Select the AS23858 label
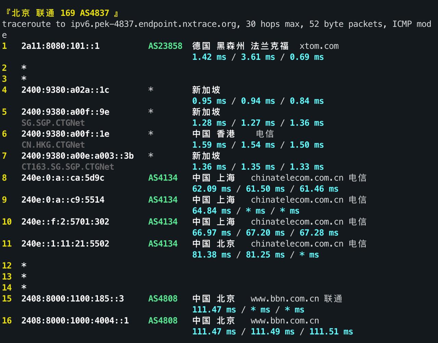This screenshot has width=438, height=343. coord(165,46)
